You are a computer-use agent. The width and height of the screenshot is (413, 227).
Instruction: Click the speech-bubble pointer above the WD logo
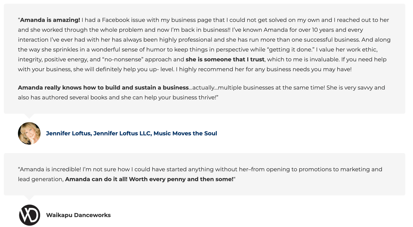click(x=29, y=198)
